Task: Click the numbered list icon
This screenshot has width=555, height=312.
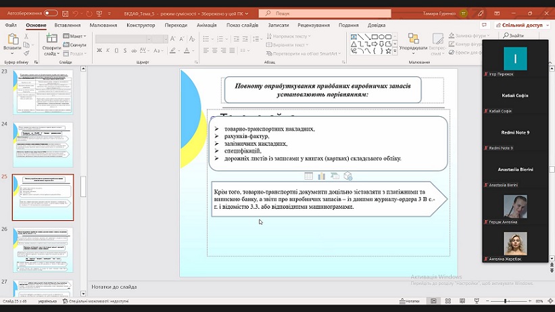Action: [220, 39]
